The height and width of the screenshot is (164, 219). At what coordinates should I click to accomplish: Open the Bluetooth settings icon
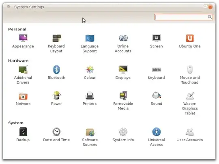(56, 69)
